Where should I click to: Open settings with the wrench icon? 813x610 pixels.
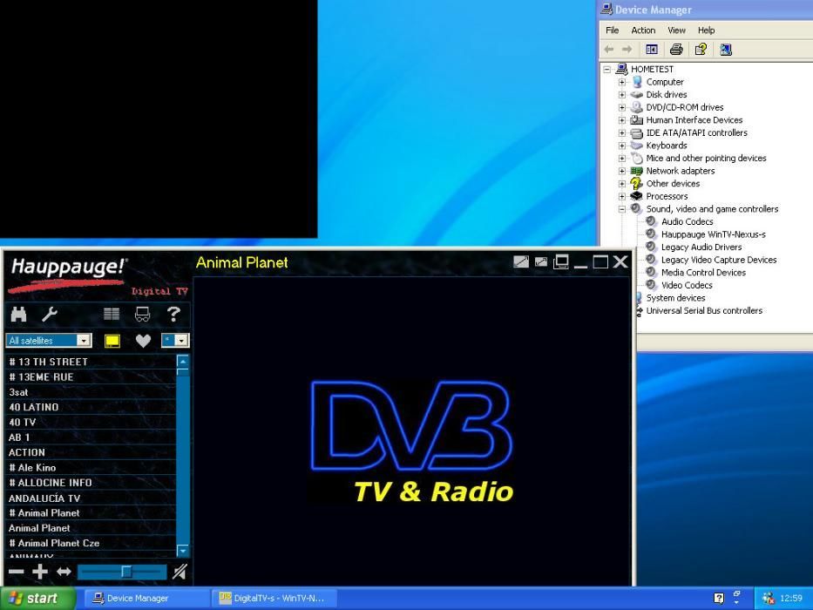[50, 315]
